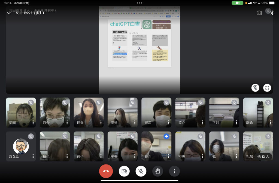Tap muted mic icon on 礼加 tile
Image resolution: width=279 pixels, height=183 pixels.
pos(268,136)
